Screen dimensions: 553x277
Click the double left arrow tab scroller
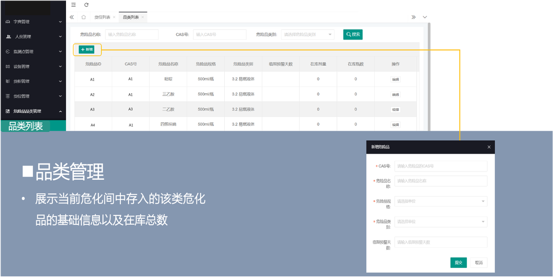pos(72,17)
